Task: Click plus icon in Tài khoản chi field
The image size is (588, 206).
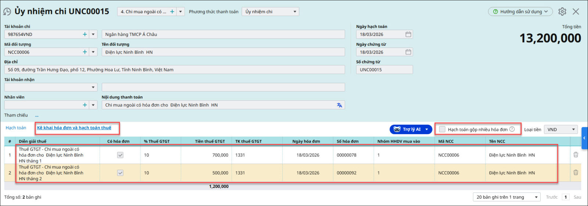Action: [85, 34]
